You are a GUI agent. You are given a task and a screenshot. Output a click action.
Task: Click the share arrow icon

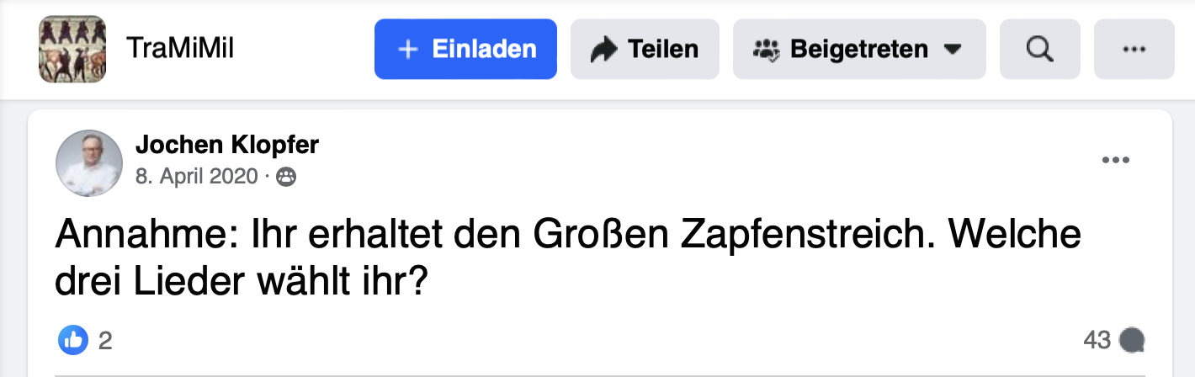(603, 50)
